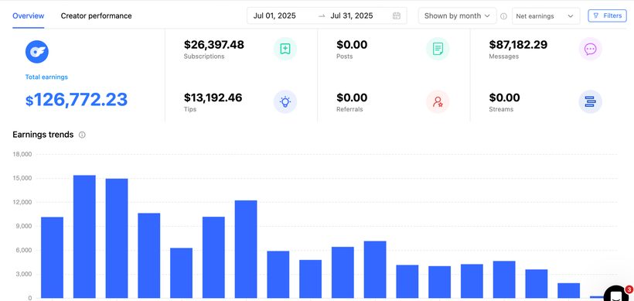Viewport: 634px width, 301px height.
Task: Click the $87,182.29 Messages amount
Action: (x=518, y=45)
